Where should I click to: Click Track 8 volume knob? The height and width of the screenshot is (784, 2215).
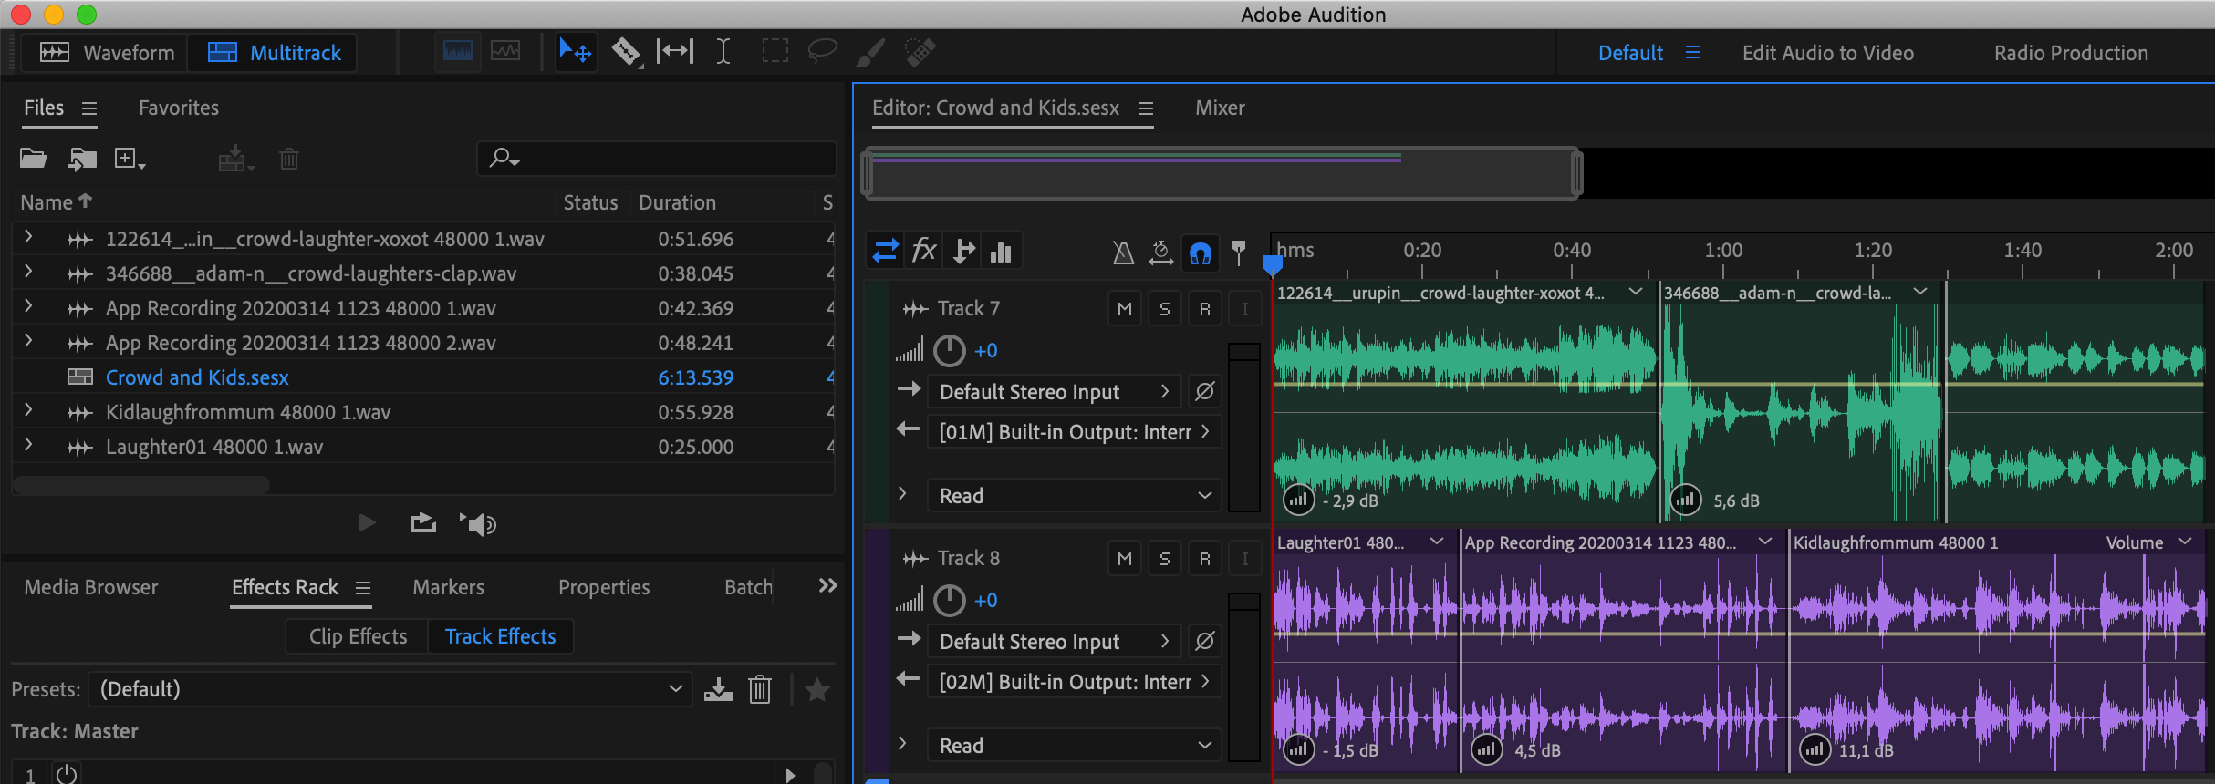950,601
